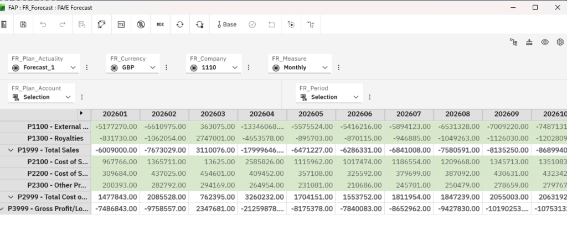The image size is (567, 236).
Task: Toggle the eye visibility icon
Action: point(544,42)
